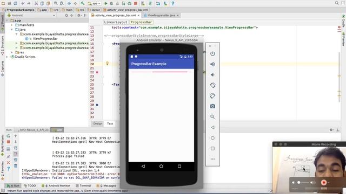Open the TODO tool window tab

point(30,185)
